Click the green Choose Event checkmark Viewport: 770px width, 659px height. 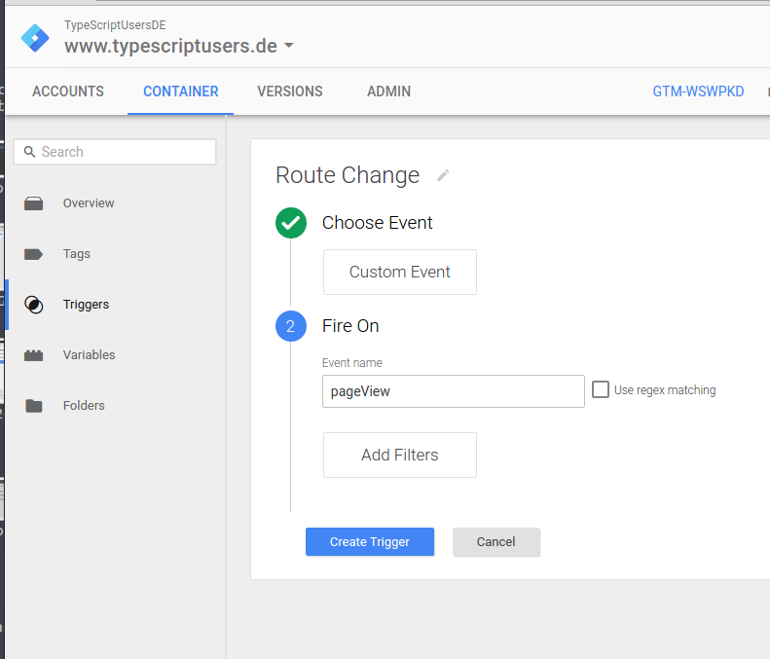pos(291,223)
